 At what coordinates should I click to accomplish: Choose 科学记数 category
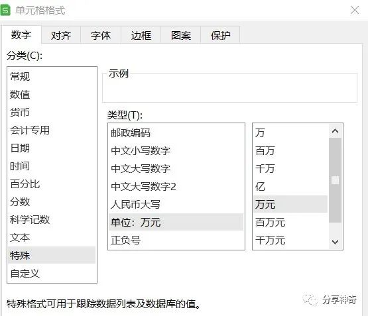pos(52,220)
